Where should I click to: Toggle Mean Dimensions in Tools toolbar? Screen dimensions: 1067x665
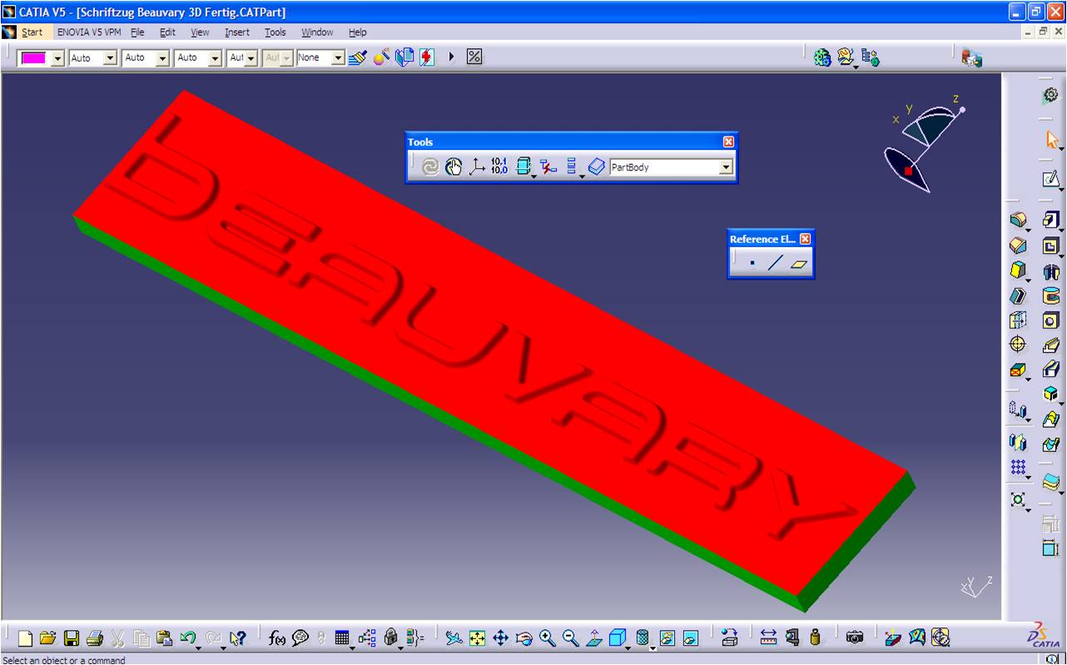tap(499, 167)
